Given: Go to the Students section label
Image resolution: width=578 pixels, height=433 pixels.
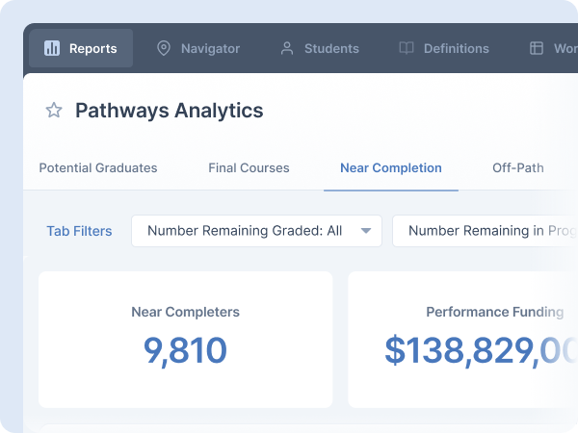Looking at the screenshot, I should coord(331,48).
